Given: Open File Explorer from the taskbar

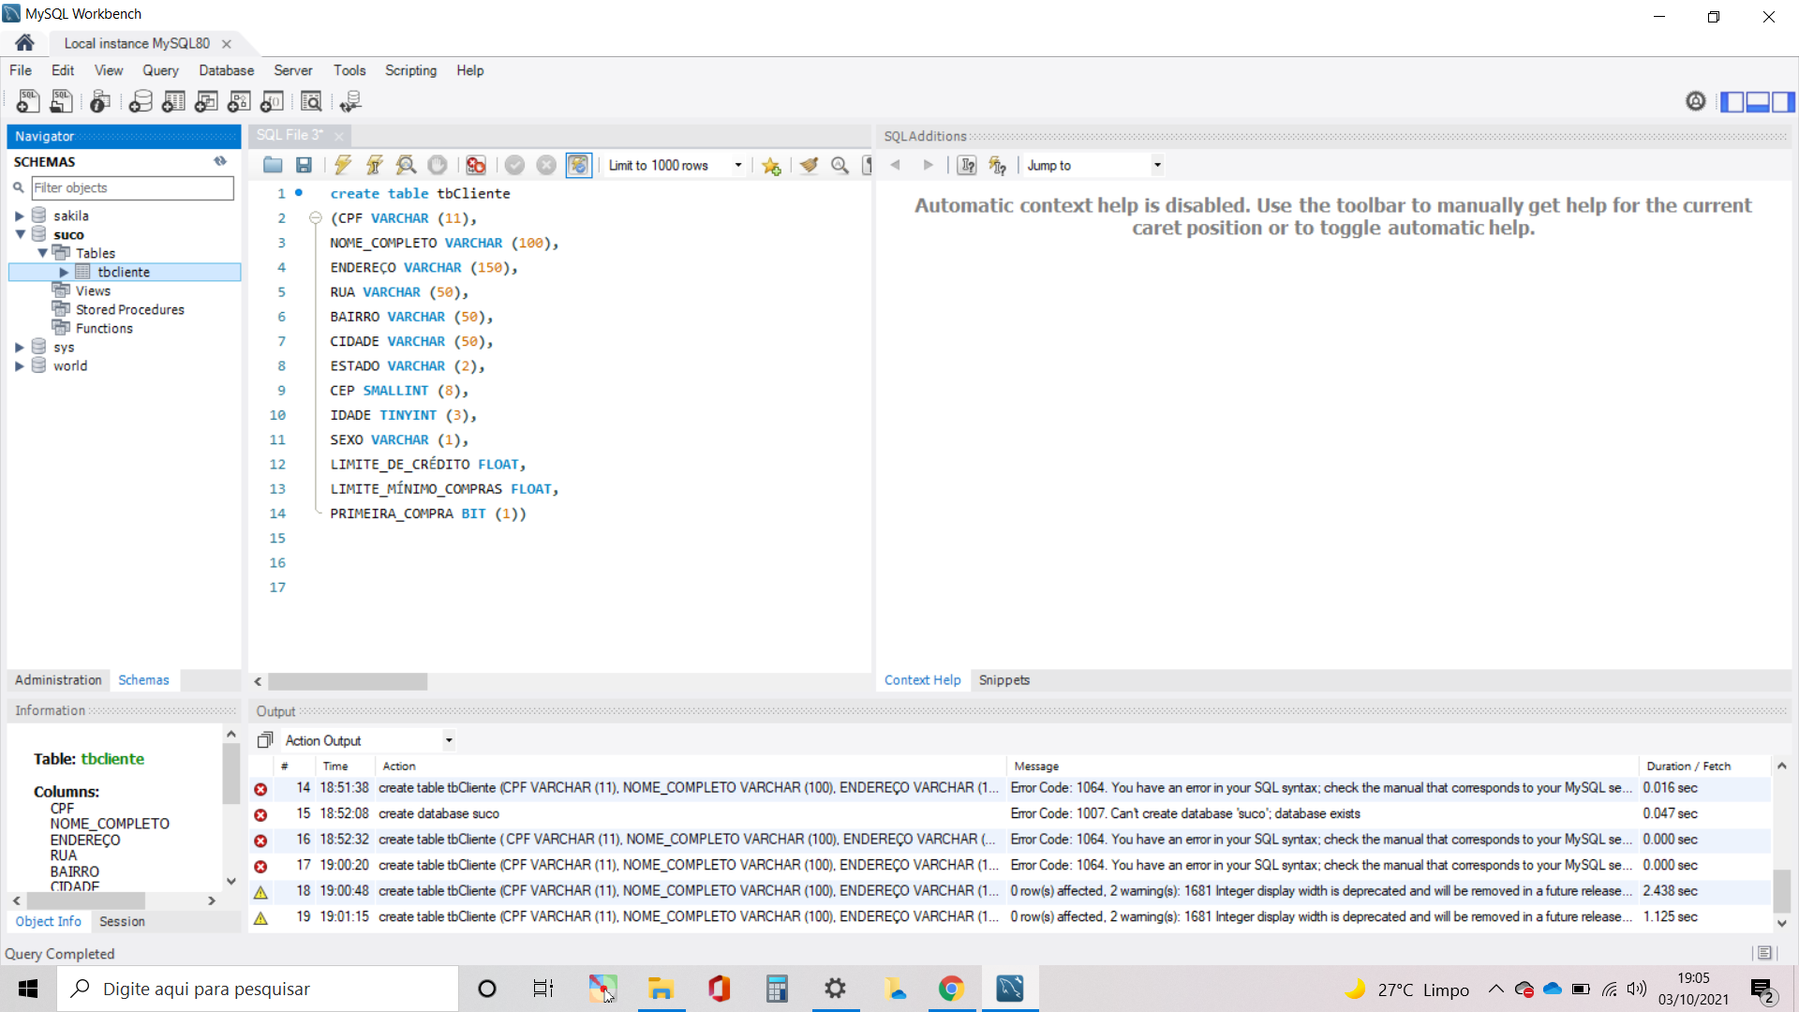Looking at the screenshot, I should tap(661, 989).
